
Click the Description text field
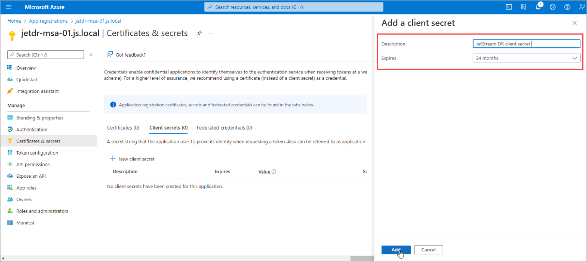click(x=526, y=44)
